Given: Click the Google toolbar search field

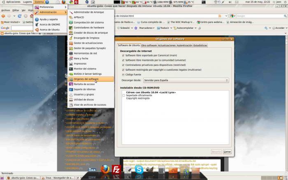Looking at the screenshot, I should 22,28.
